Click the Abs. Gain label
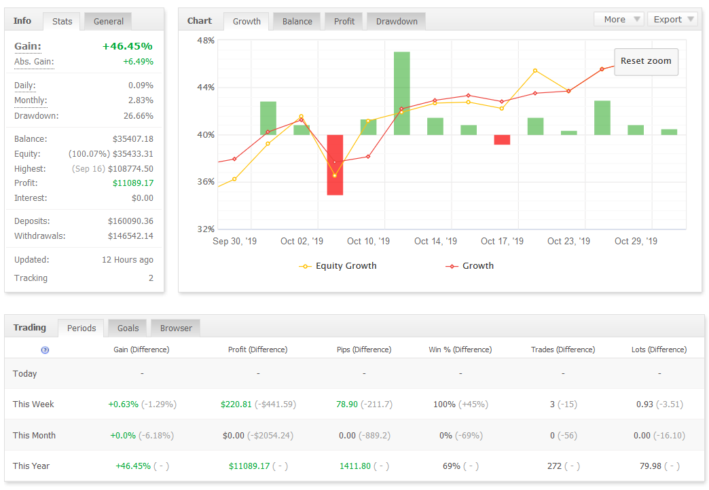Image resolution: width=709 pixels, height=490 pixels. click(34, 62)
